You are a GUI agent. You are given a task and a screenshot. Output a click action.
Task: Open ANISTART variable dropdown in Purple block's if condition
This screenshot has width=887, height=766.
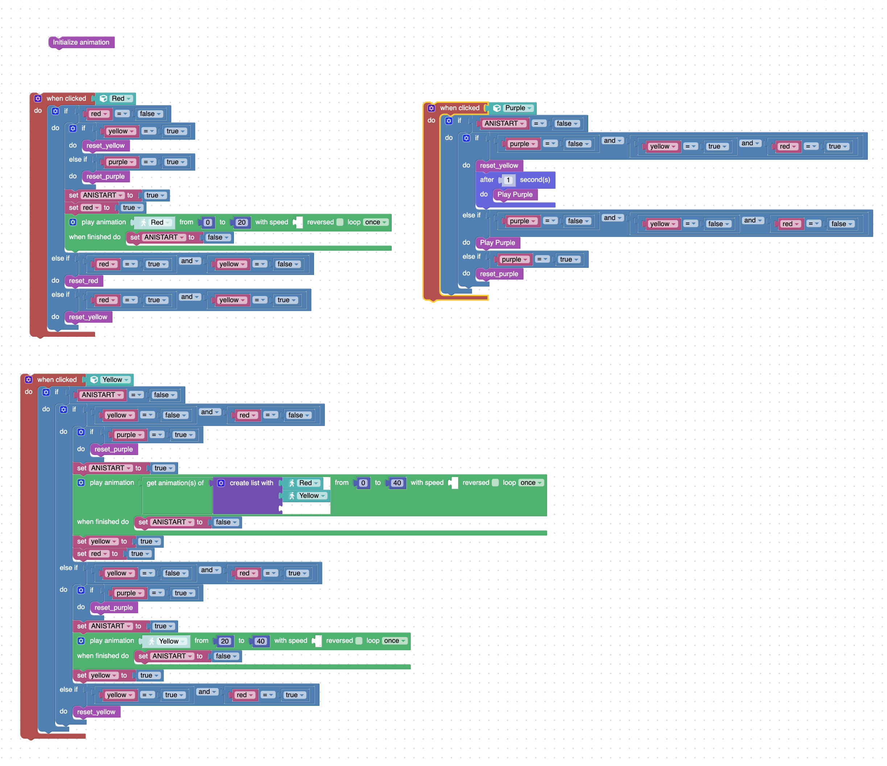(504, 124)
